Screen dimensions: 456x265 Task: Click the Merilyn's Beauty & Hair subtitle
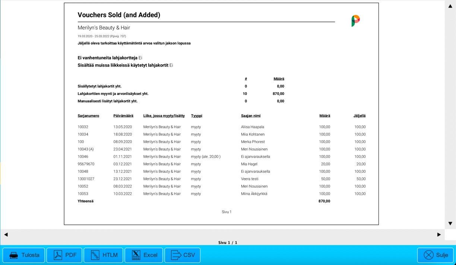(x=104, y=28)
